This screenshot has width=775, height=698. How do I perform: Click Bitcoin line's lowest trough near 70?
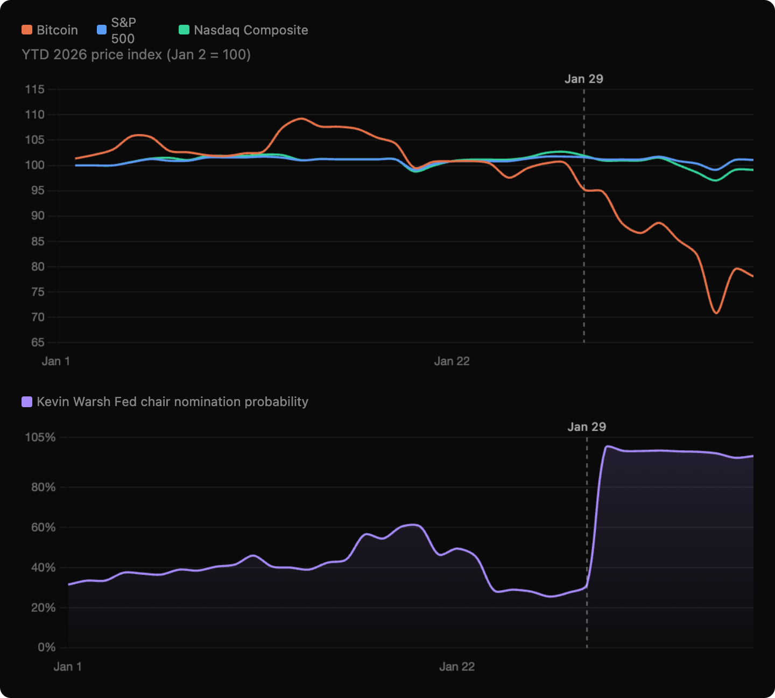(x=716, y=312)
